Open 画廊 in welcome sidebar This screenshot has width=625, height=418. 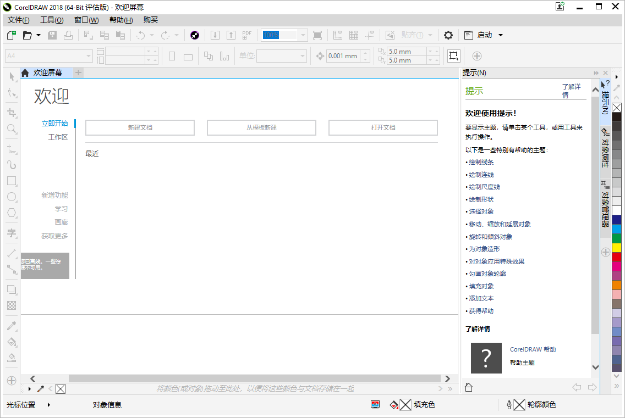62,222
